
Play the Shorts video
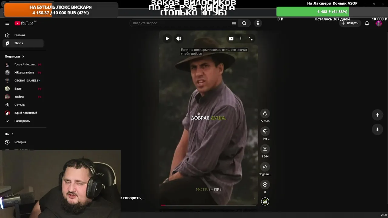(x=167, y=38)
